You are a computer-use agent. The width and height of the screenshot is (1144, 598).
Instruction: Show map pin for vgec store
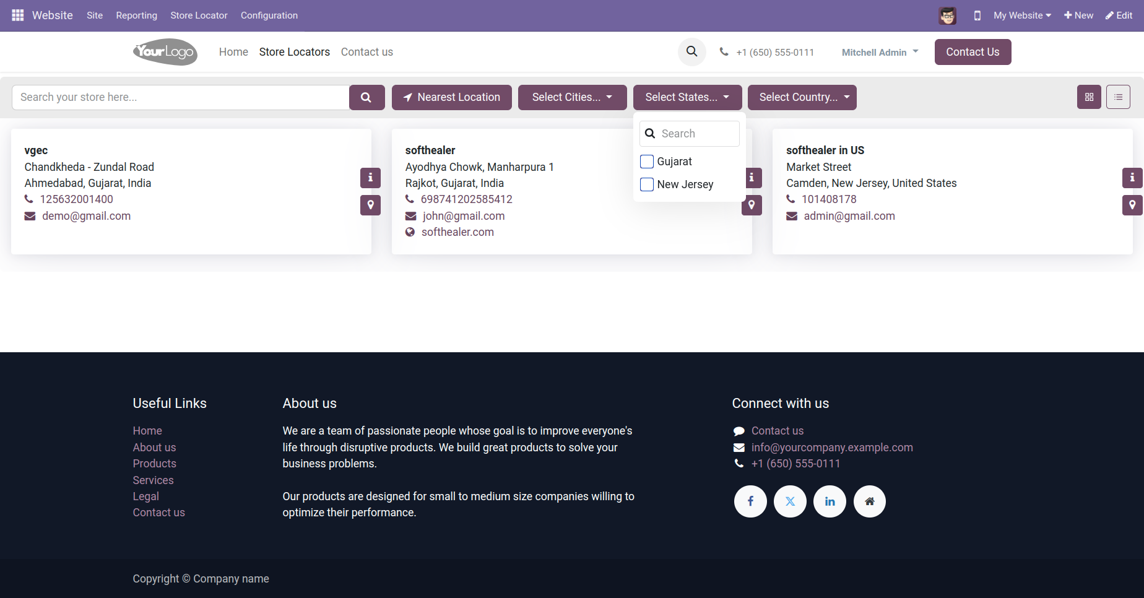click(370, 205)
